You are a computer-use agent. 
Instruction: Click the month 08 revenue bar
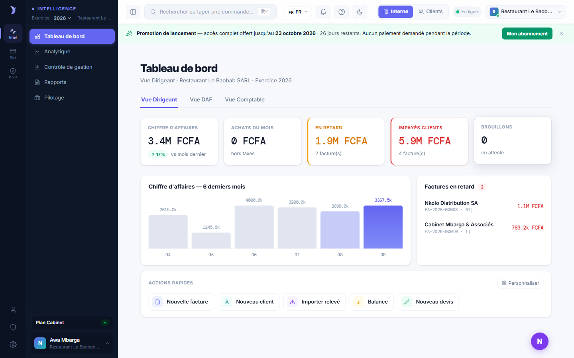[x=340, y=230]
